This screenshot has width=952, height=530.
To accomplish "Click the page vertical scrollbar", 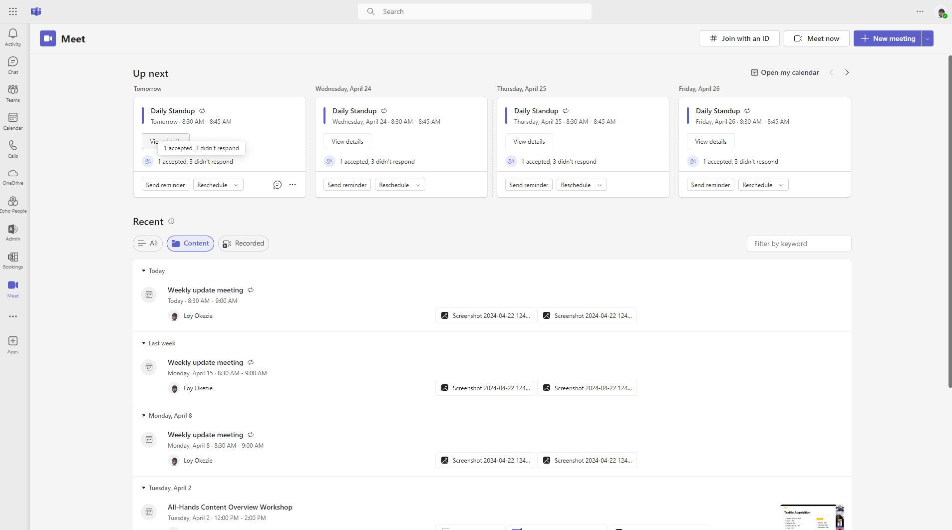I will pos(950,221).
